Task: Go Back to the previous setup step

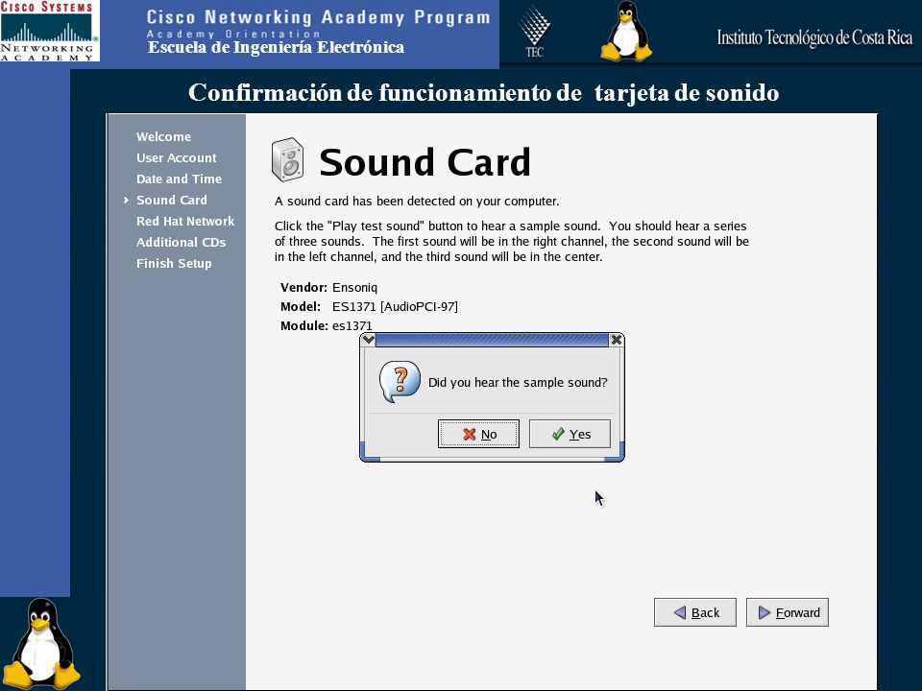Action: pos(695,612)
